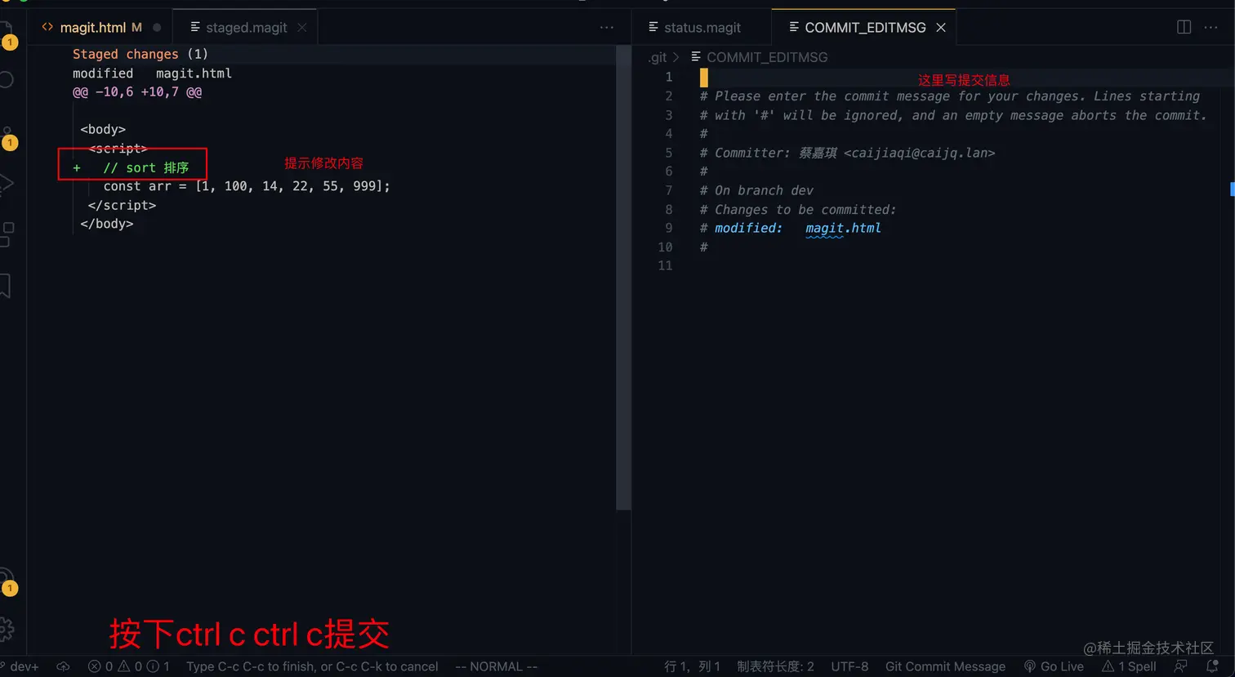Screen dimensions: 1235x677
Task: Click Synchronize Changes cloud icon in status bar
Action: [63, 666]
